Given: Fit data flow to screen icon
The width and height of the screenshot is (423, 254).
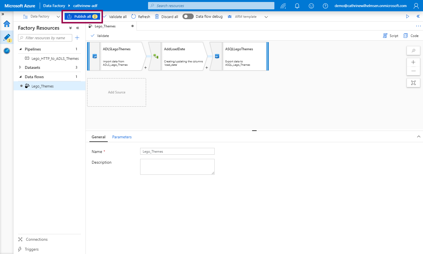Looking at the screenshot, I should [413, 83].
